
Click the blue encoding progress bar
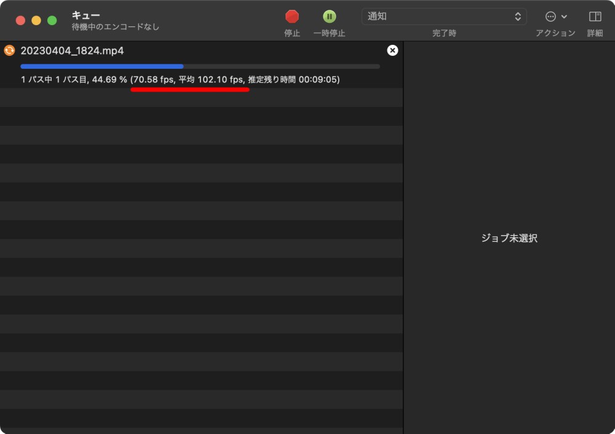point(102,66)
